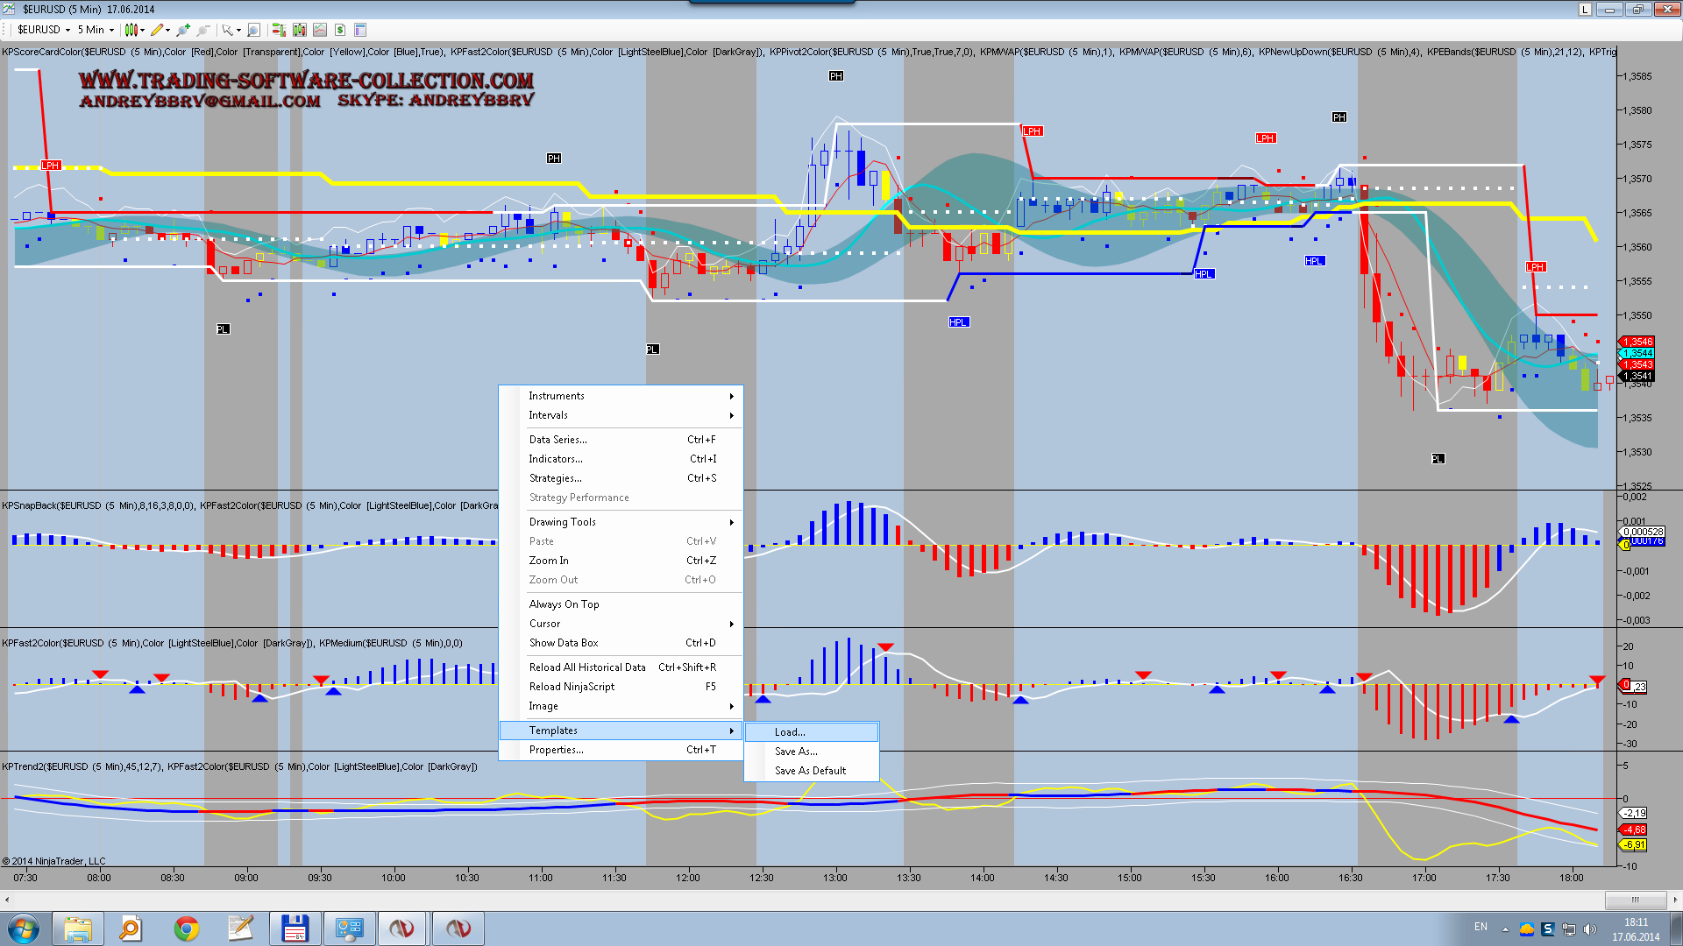Open the zoom frame magnifier icon
The height and width of the screenshot is (946, 1683).
(253, 30)
